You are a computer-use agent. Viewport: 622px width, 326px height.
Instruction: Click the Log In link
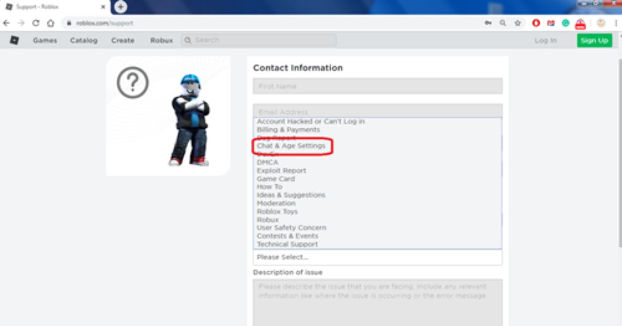click(x=545, y=40)
